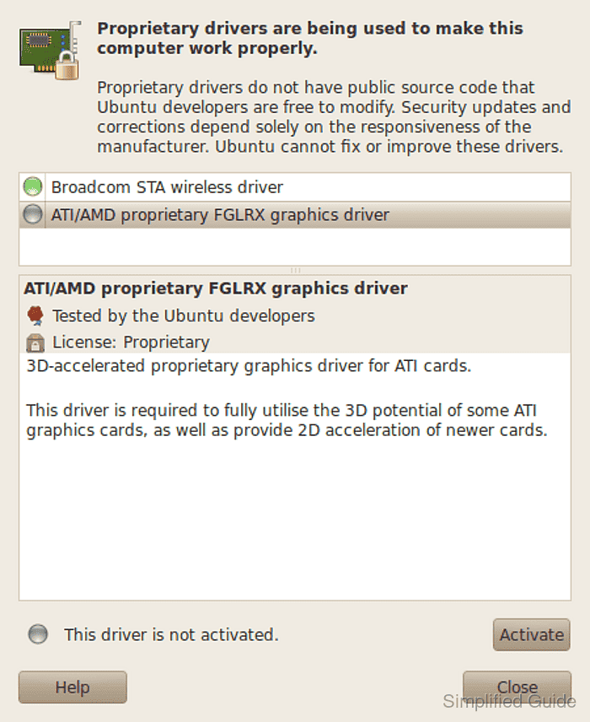Click the hardware card with padlock icon
The width and height of the screenshot is (590, 722).
pos(50,51)
